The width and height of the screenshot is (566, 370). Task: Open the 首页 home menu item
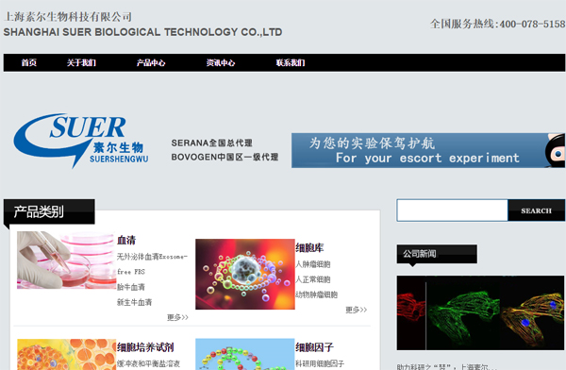coord(29,63)
